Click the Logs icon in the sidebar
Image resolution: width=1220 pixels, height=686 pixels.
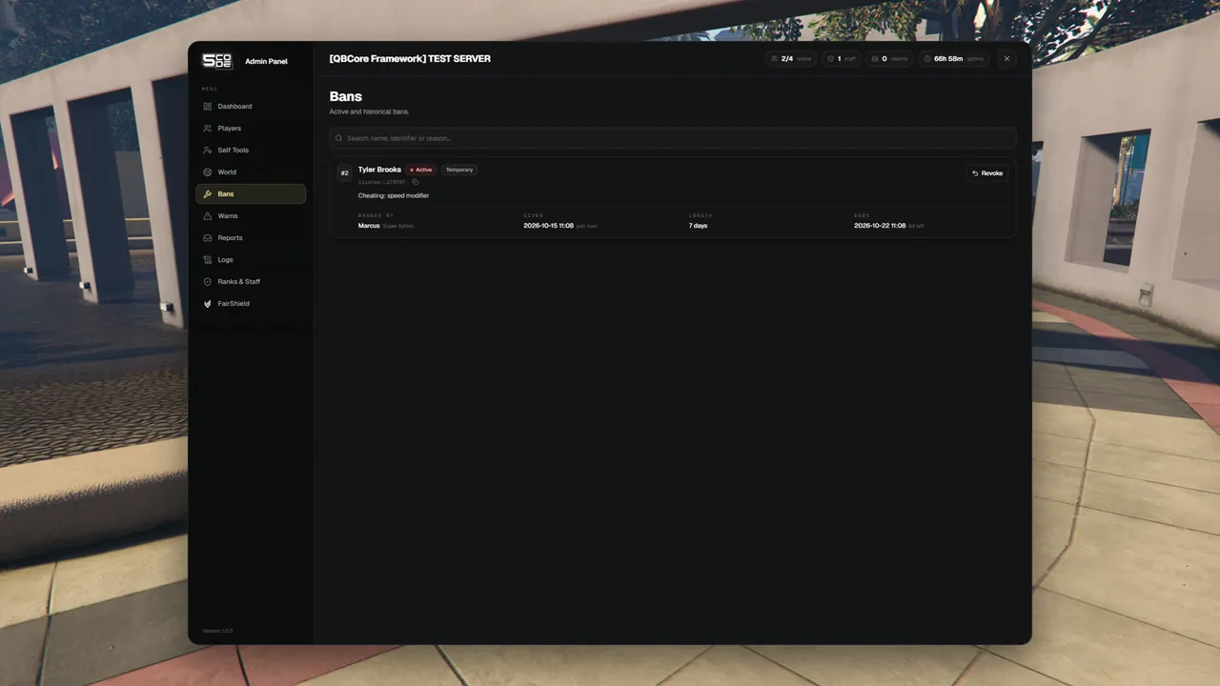click(x=208, y=260)
